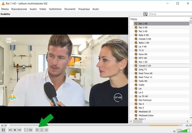Image resolution: width=192 pixels, height=133 pixels.
Task: Open the Aiuto menu
Action: coord(95,9)
